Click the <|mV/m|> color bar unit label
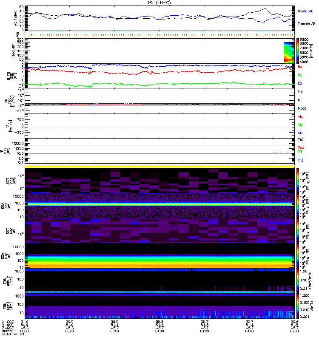Viewport: 319px width, 340px height. tap(311, 281)
